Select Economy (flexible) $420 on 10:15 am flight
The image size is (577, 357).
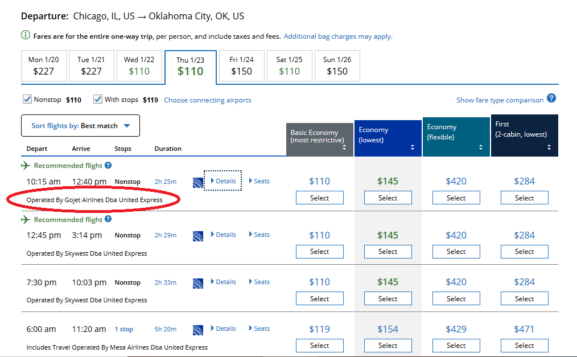456,198
